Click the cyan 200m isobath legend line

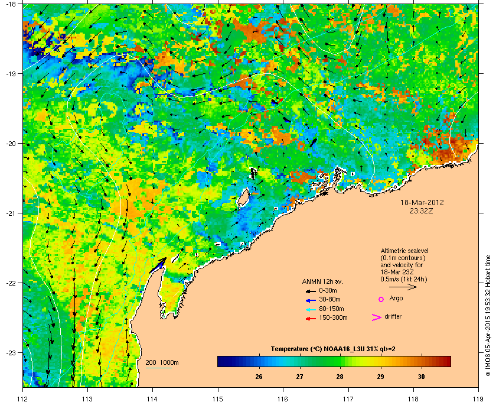click(x=158, y=368)
